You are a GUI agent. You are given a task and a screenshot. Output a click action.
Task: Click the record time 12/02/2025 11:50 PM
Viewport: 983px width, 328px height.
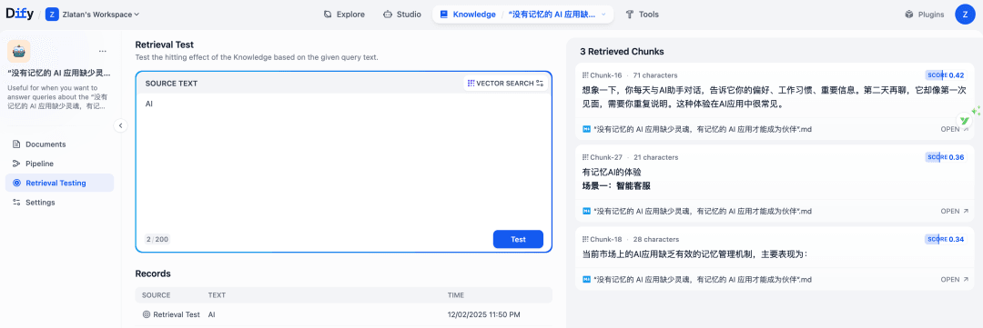tap(483, 314)
